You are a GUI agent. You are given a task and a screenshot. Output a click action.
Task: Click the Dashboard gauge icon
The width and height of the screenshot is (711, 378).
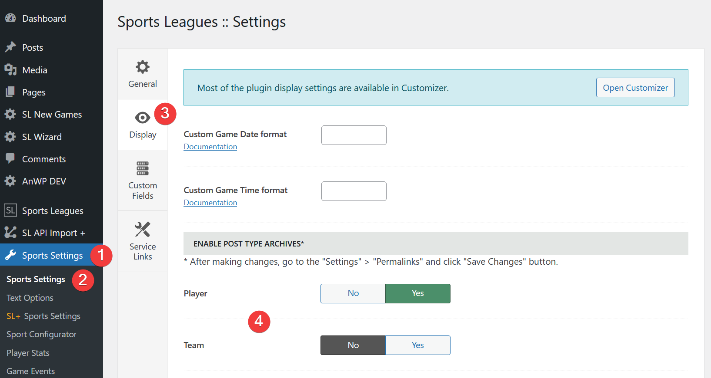tap(10, 18)
